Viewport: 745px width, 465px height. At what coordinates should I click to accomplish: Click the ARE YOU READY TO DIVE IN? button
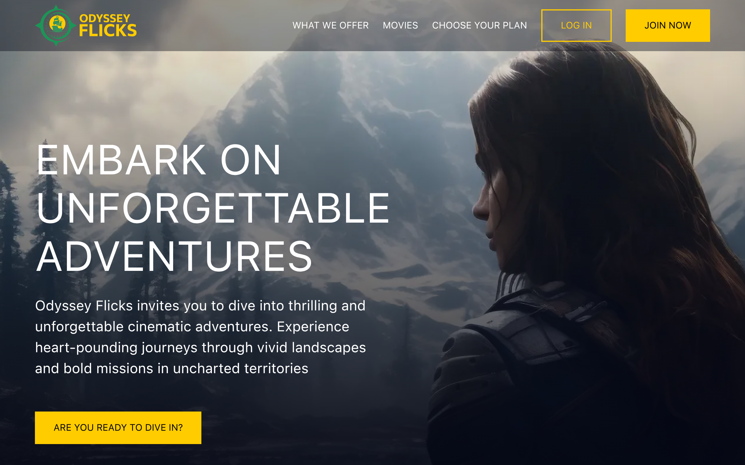click(x=118, y=428)
